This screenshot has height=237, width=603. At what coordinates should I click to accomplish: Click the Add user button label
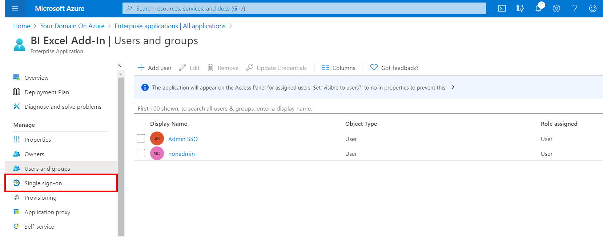point(160,68)
